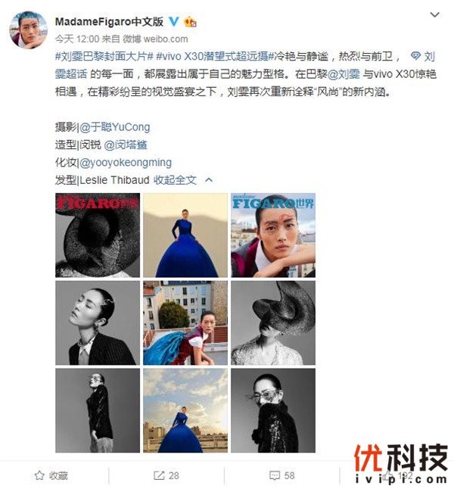The image size is (454, 489).
Task: Click the collapse arrow after 收起全文
Action: point(210,180)
